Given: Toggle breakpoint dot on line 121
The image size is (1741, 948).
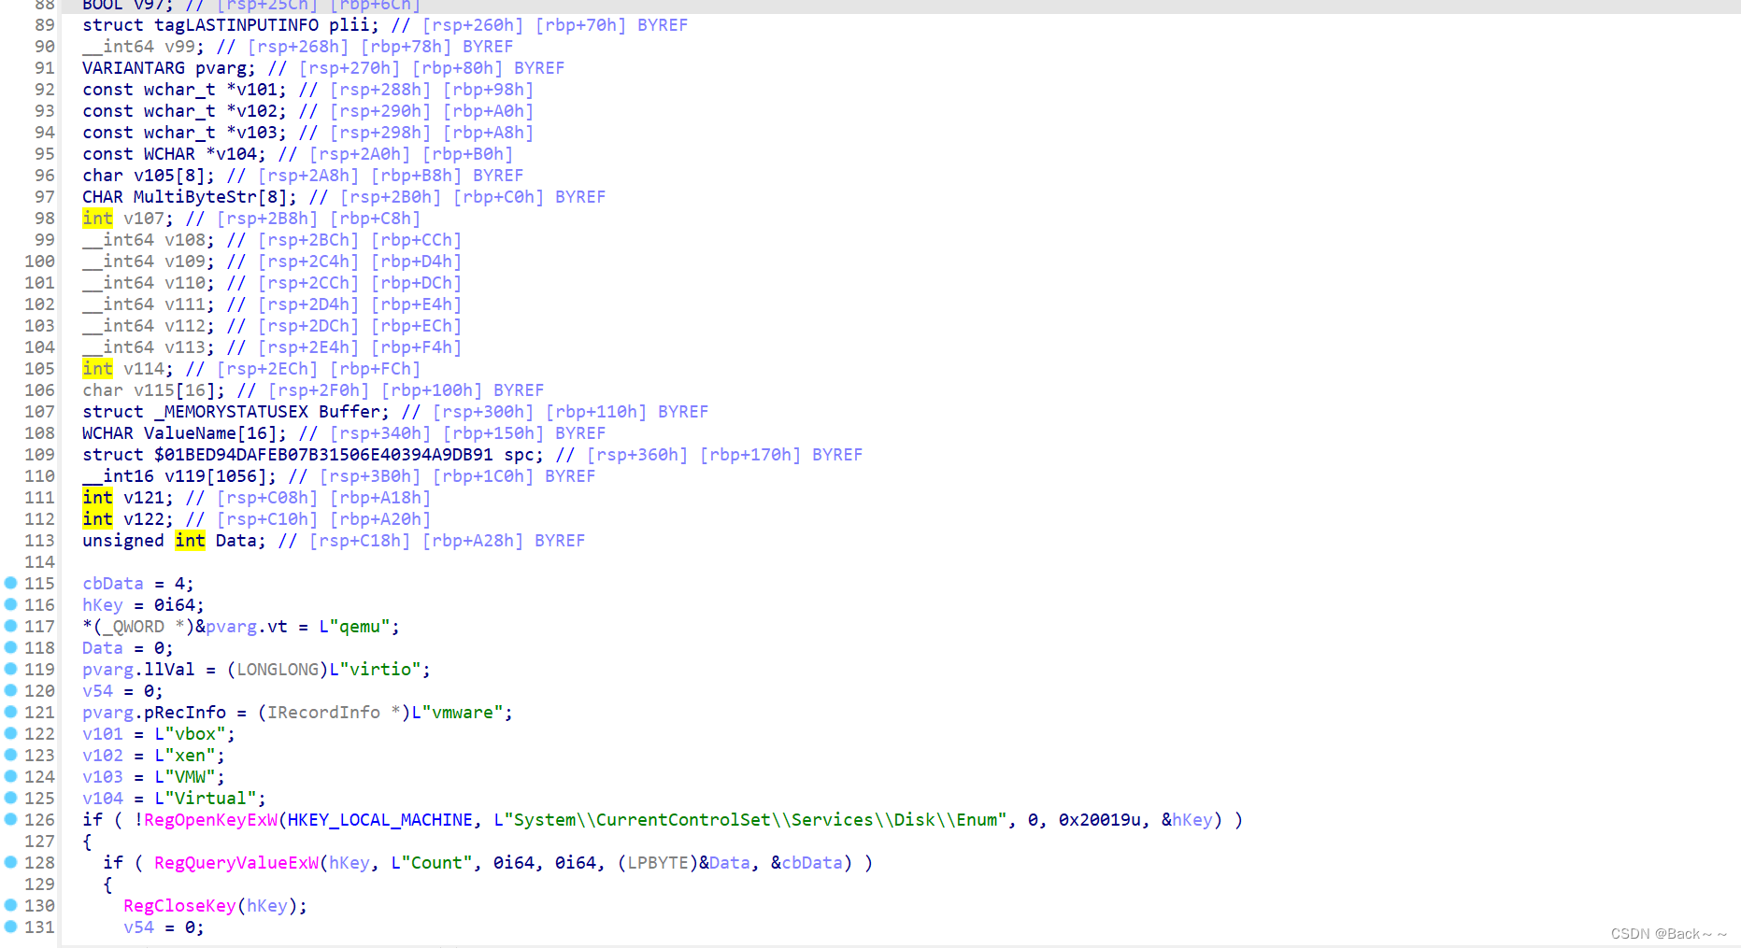Looking at the screenshot, I should click(x=11, y=712).
